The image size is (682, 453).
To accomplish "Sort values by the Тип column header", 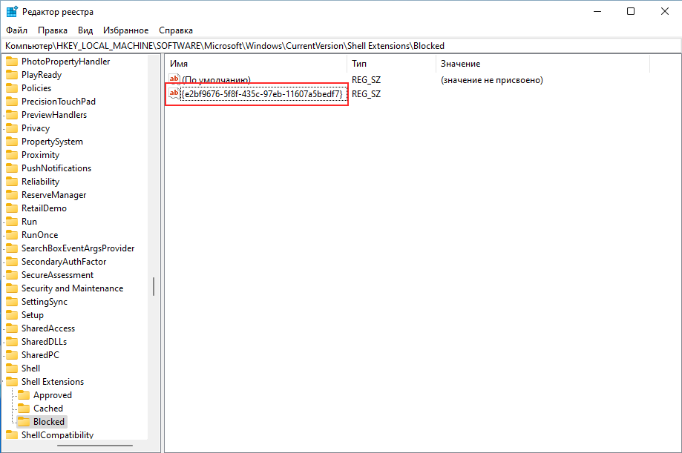I will coord(391,64).
